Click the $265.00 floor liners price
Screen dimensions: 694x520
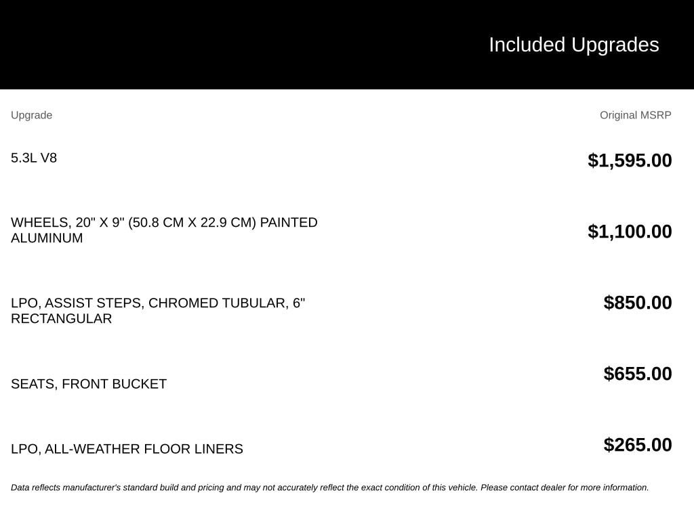pyautogui.click(x=637, y=446)
